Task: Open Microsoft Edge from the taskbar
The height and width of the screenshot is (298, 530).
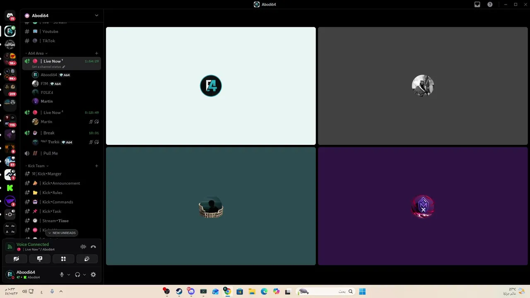Action: pyautogui.click(x=264, y=291)
